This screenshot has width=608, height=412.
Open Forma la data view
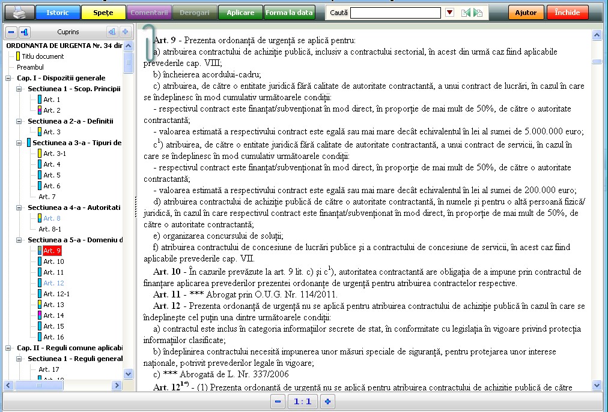pos(289,13)
